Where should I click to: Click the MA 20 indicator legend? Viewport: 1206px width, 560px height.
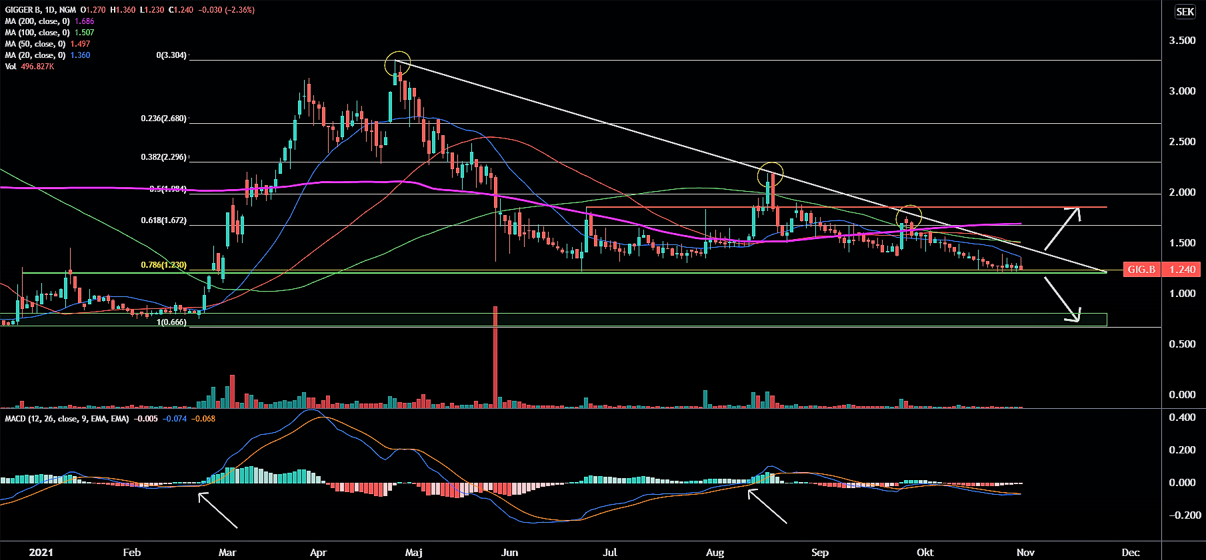tap(35, 55)
